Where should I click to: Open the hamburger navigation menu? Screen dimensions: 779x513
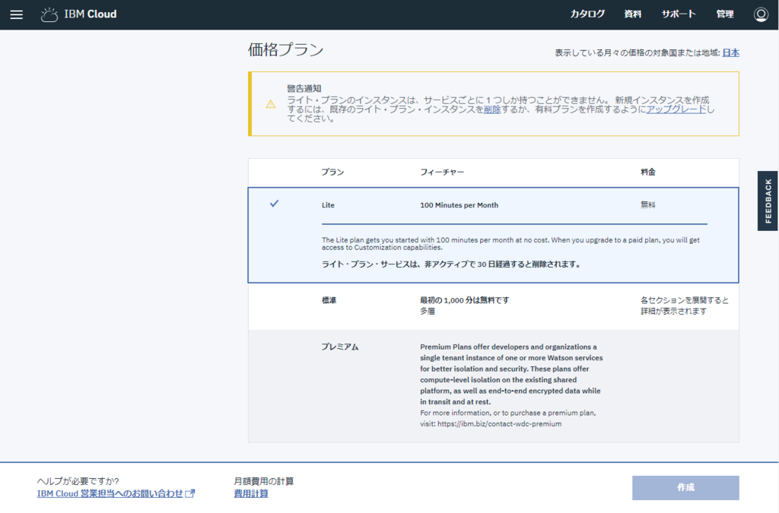[17, 14]
